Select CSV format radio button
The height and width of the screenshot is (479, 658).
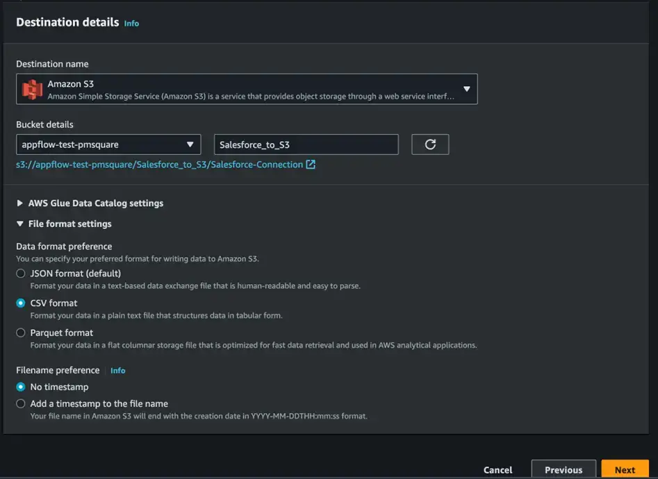(21, 303)
